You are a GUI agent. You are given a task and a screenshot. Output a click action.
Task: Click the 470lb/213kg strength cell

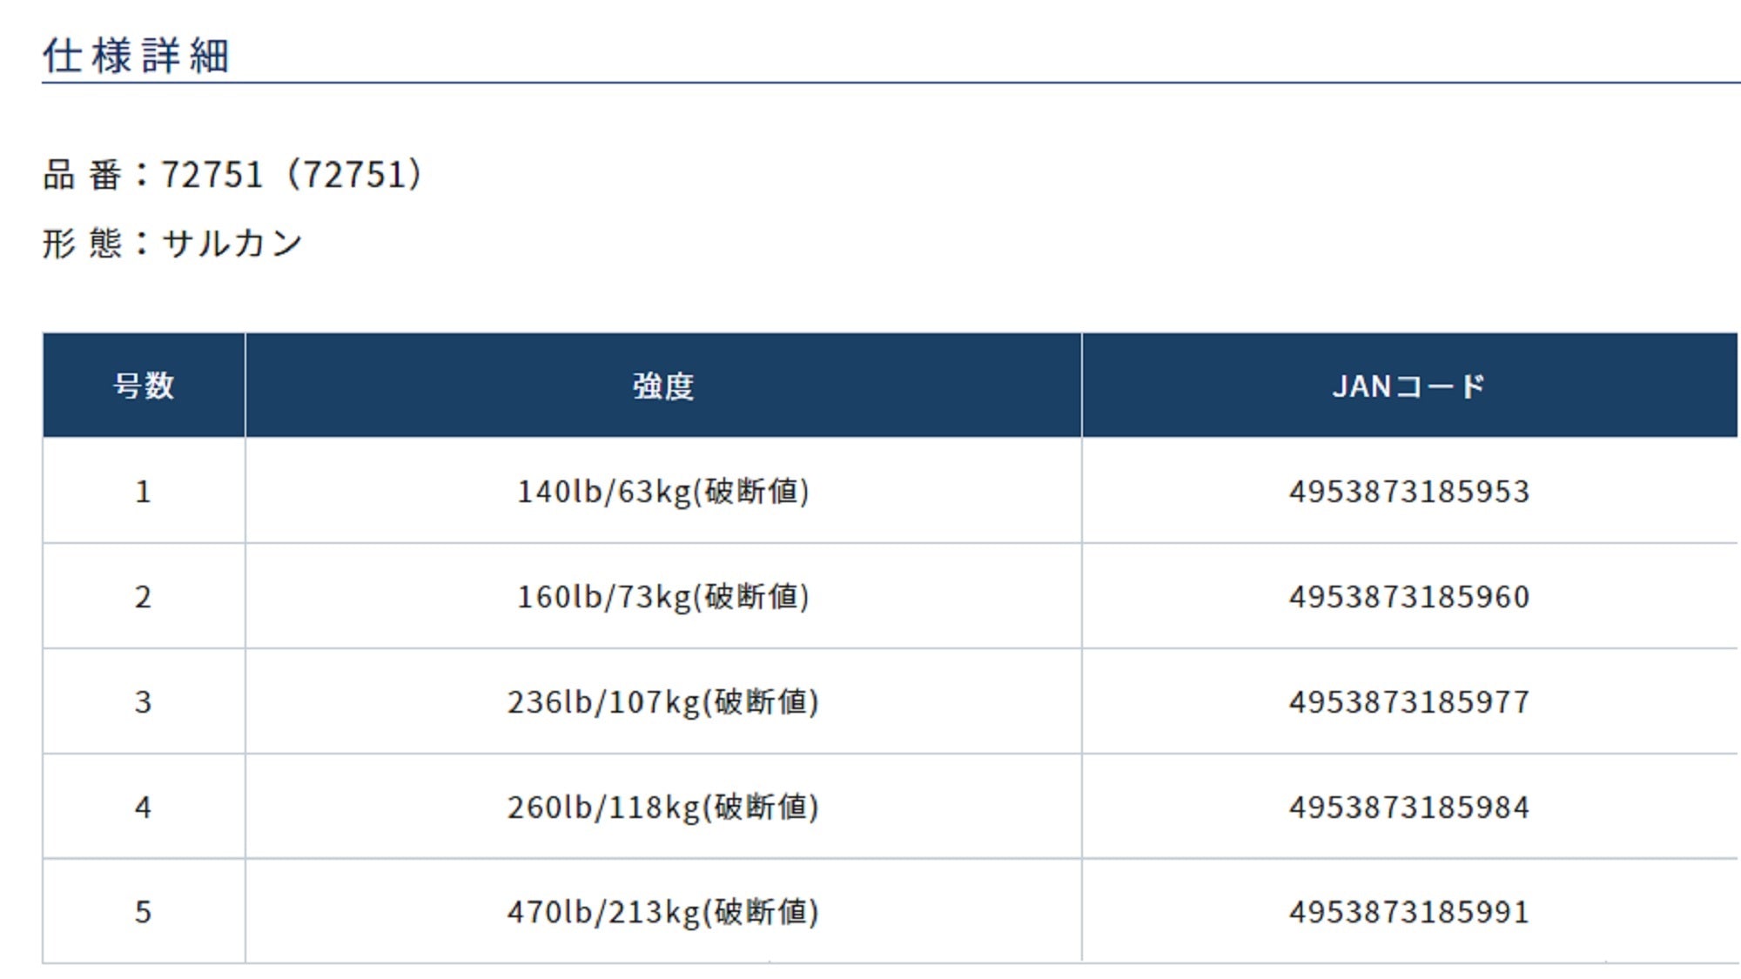point(663,912)
